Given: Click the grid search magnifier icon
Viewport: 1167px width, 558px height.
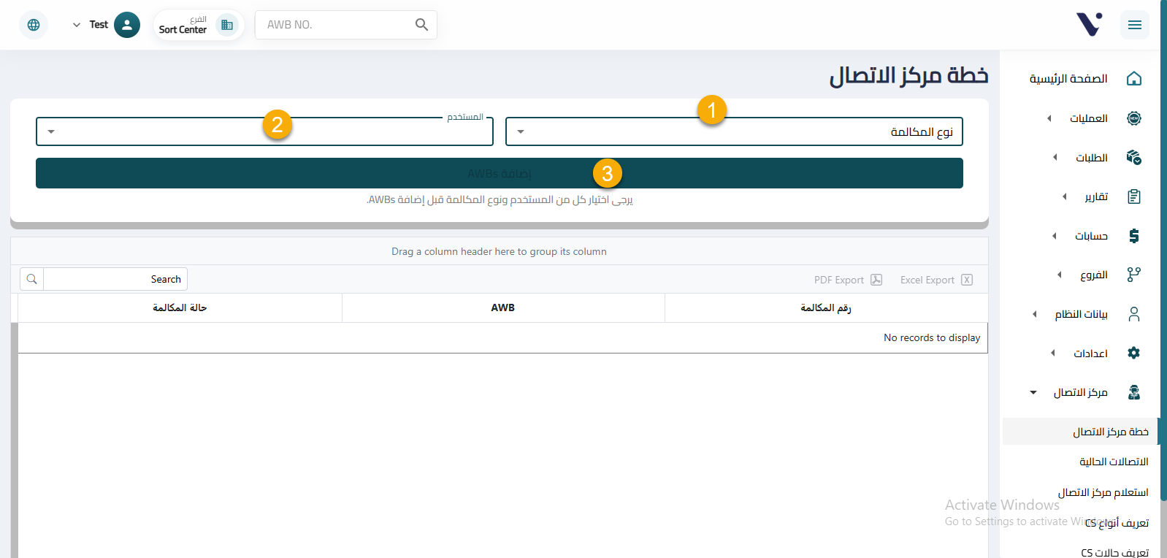Looking at the screenshot, I should click(32, 279).
